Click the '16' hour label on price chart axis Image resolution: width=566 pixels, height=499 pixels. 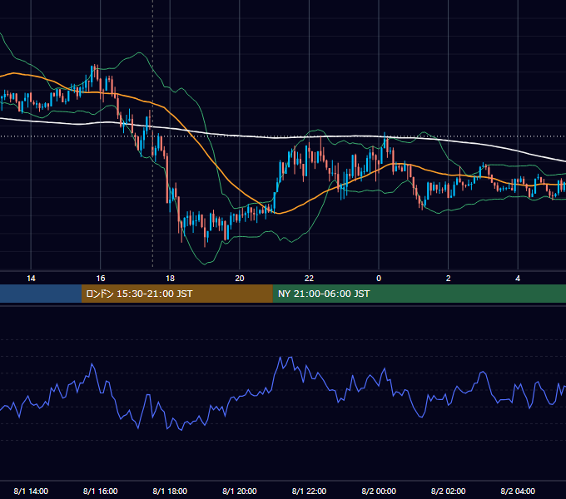101,279
